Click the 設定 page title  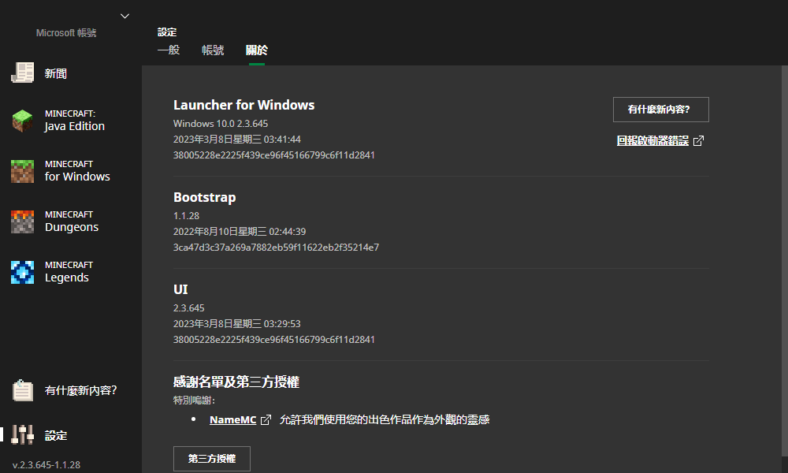pyautogui.click(x=167, y=32)
